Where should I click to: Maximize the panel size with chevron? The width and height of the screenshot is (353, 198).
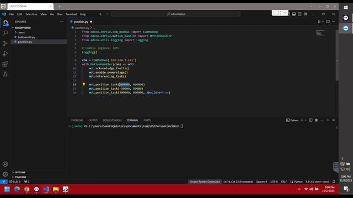point(328,120)
